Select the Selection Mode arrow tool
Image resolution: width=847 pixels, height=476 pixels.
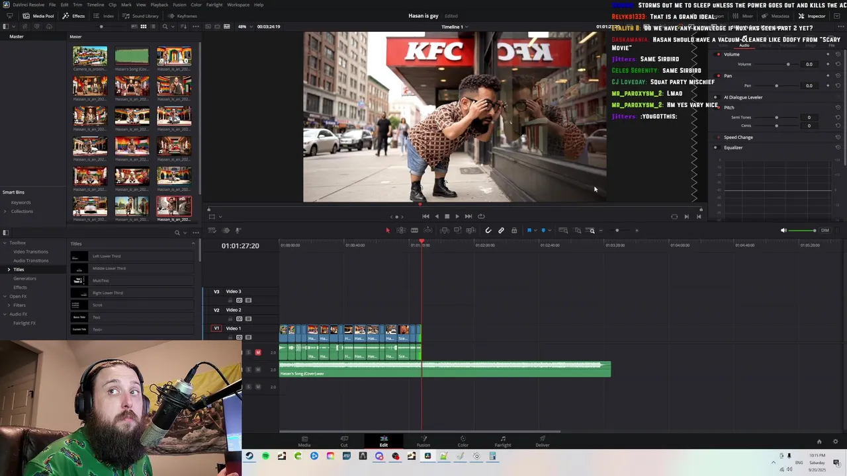point(388,230)
